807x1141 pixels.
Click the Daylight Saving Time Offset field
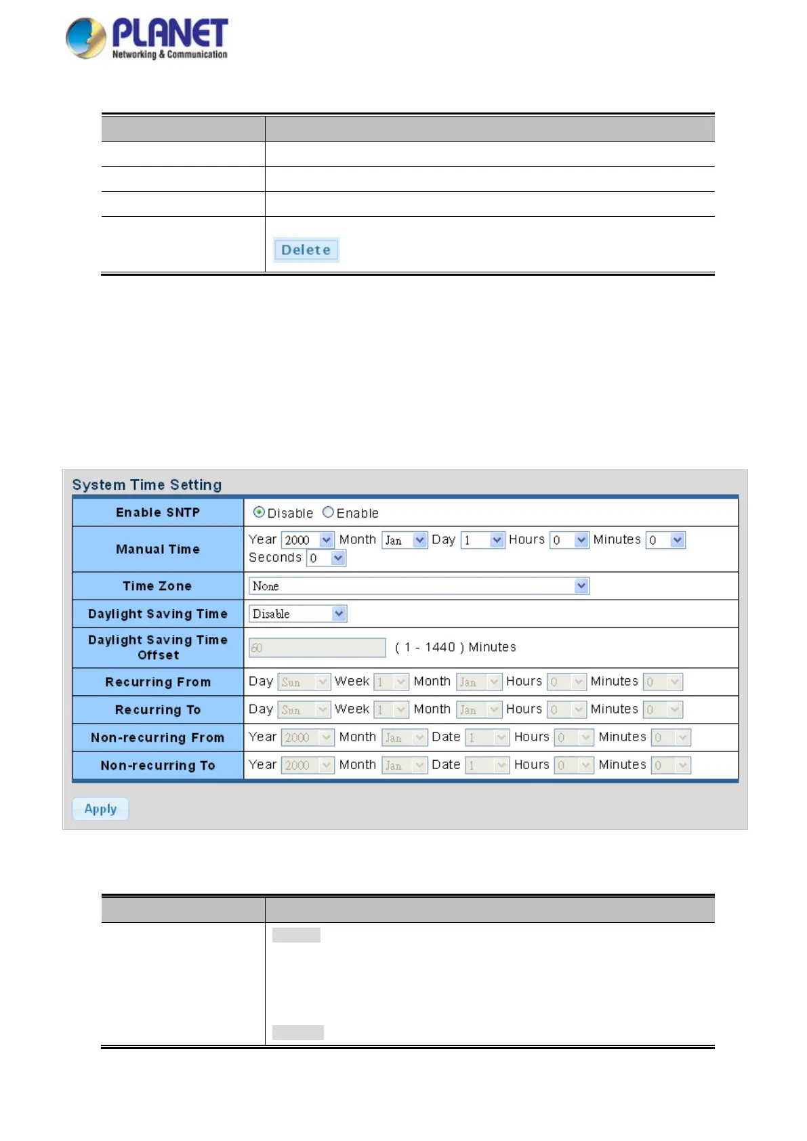[x=317, y=648]
